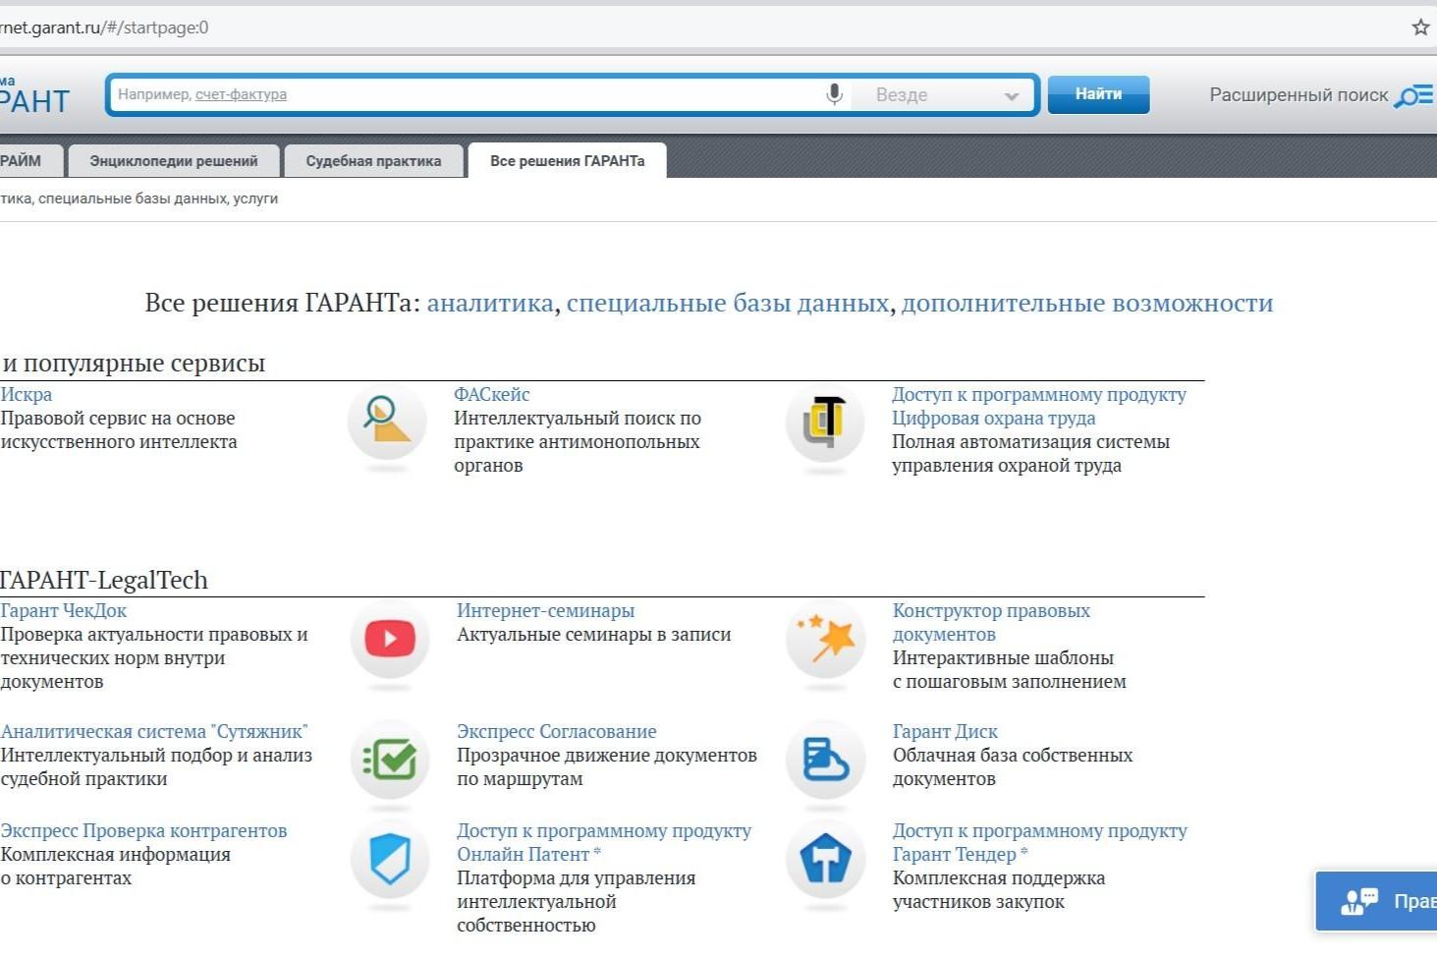Open the ГАРАНТ logo
Viewport: 1437px width, 960px height.
click(34, 94)
